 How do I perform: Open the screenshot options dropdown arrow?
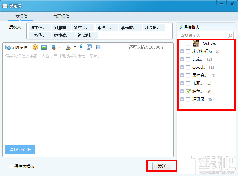[x=60, y=47]
